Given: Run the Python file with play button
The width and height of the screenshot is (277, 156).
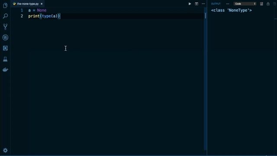Looking at the screenshot, I should pyautogui.click(x=190, y=4).
